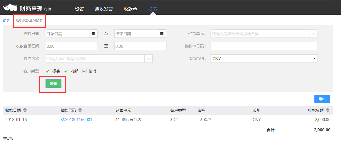Toggle the 标准 customer type checkbox
The height and width of the screenshot is (143, 341).
48,71
